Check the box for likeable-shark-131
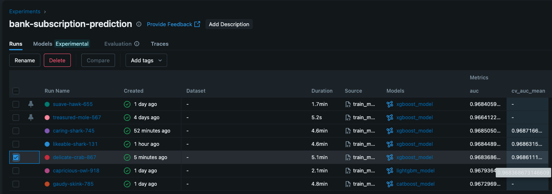The image size is (552, 194). [16, 144]
